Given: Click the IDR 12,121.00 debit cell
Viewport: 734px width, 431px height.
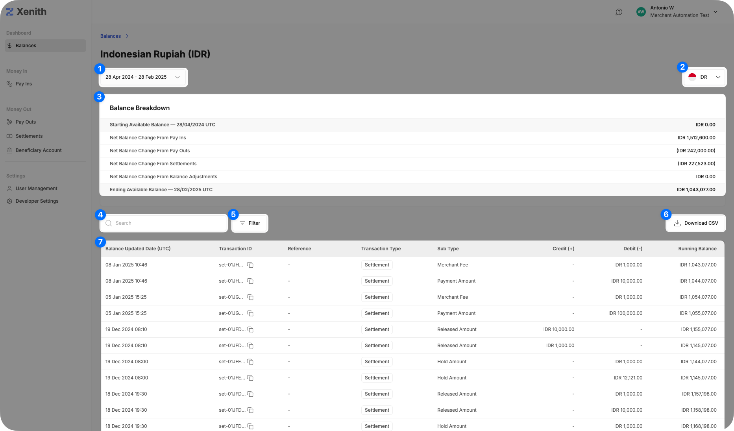Looking at the screenshot, I should point(628,378).
